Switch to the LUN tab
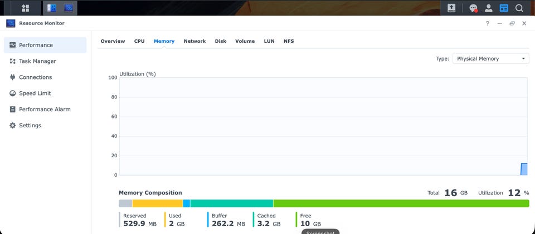535x234 pixels. pyautogui.click(x=269, y=41)
